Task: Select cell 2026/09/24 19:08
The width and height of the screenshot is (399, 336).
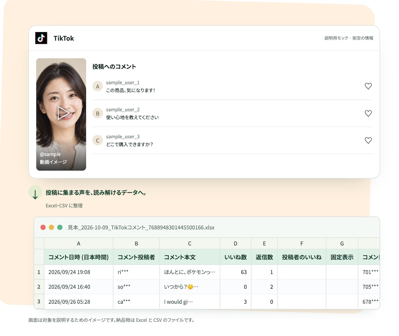Action: [78, 272]
